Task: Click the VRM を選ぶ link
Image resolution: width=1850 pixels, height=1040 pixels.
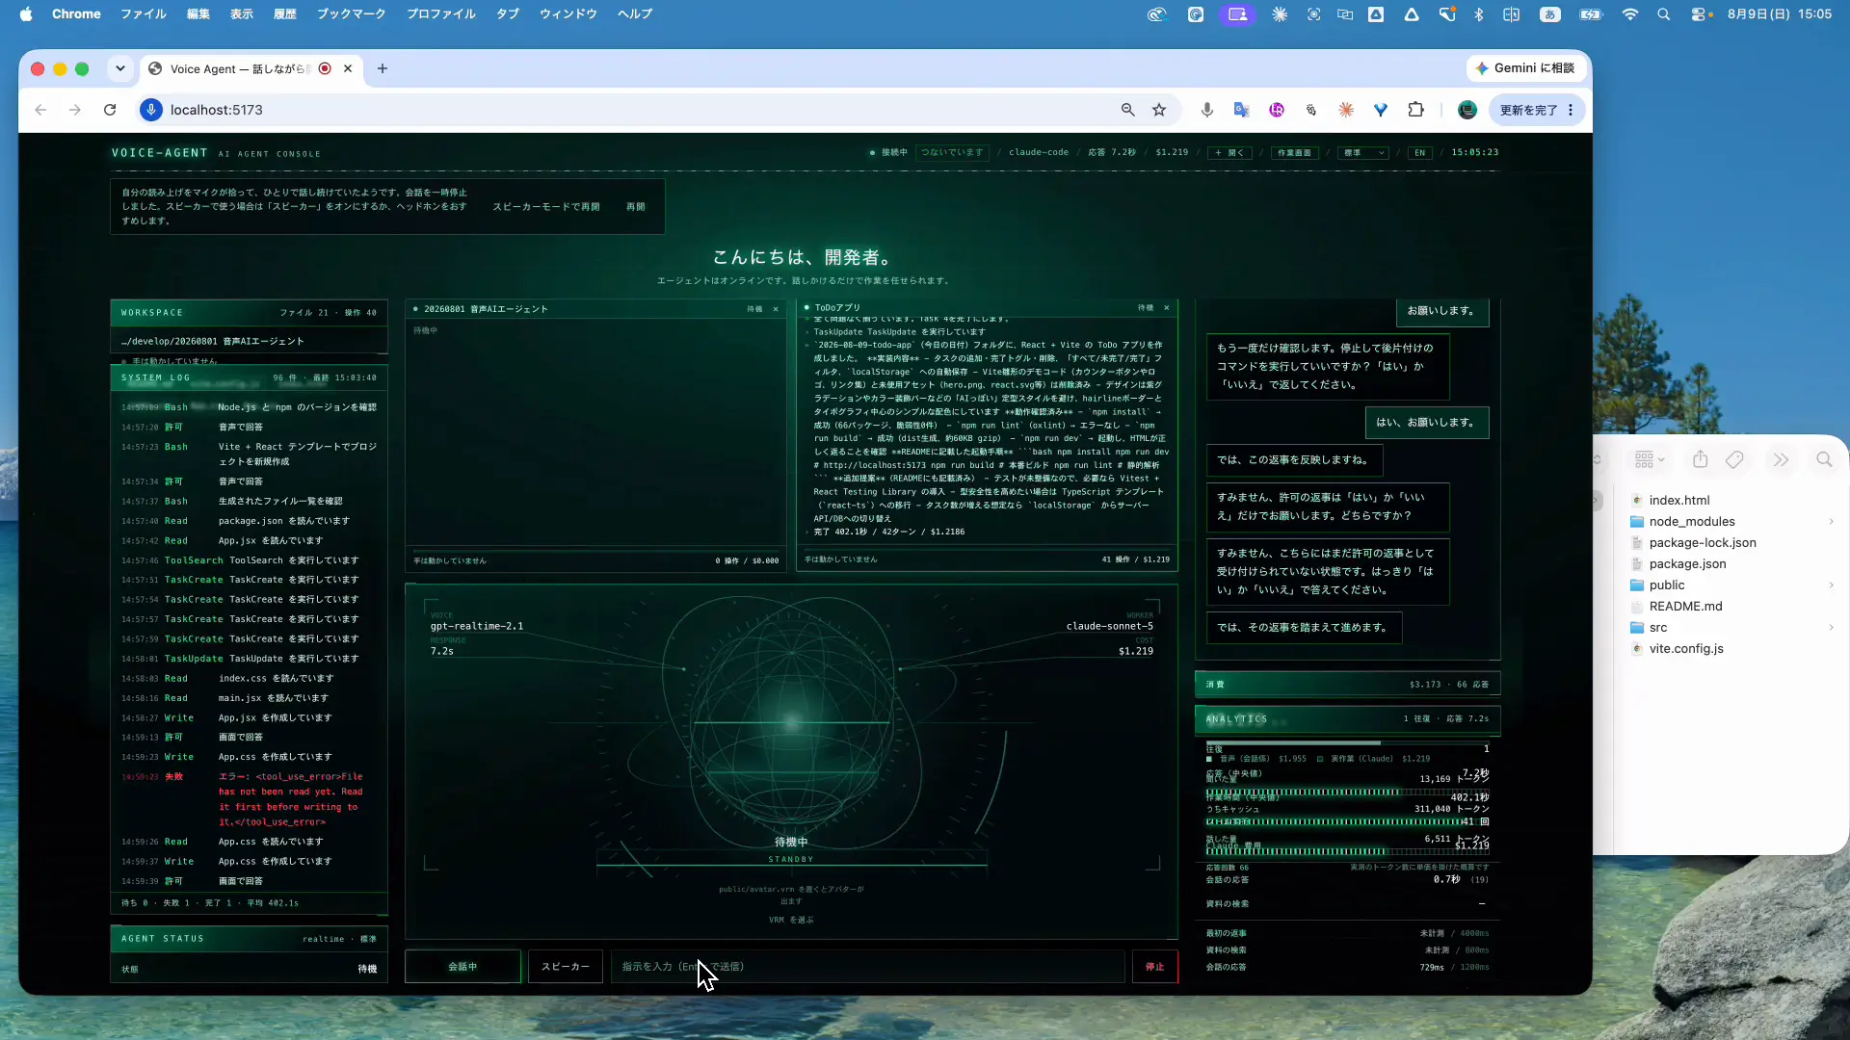Action: (x=791, y=921)
